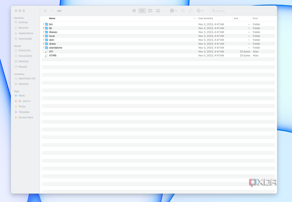Click the Search field

pyautogui.click(x=243, y=11)
